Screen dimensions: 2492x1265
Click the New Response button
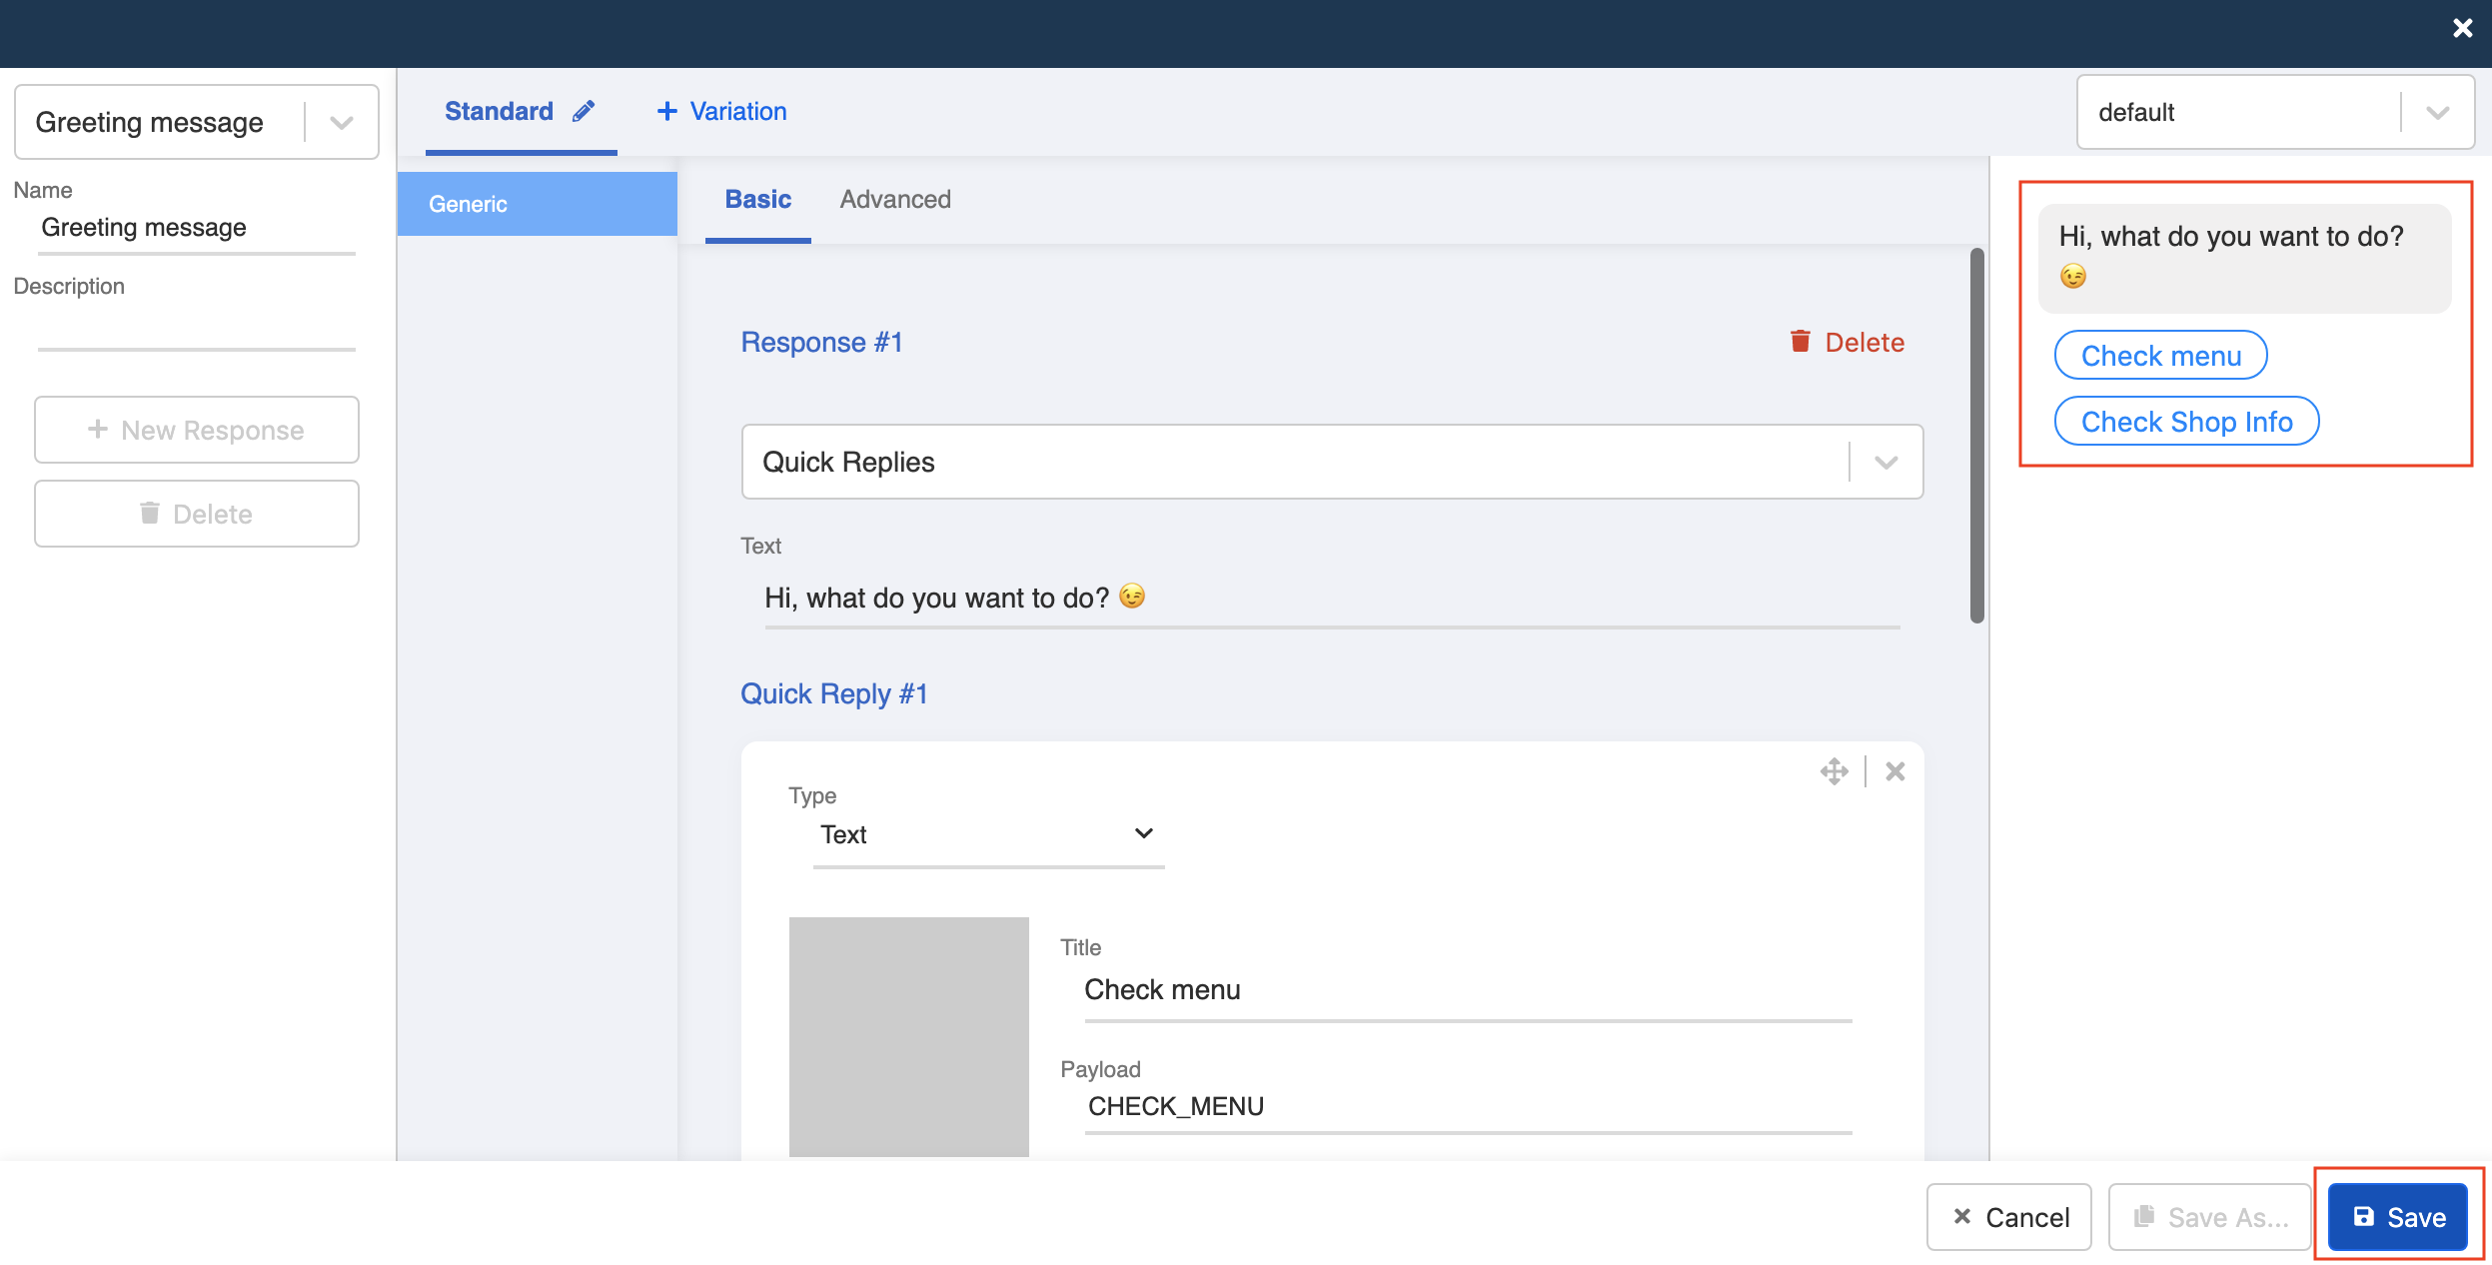(x=197, y=430)
